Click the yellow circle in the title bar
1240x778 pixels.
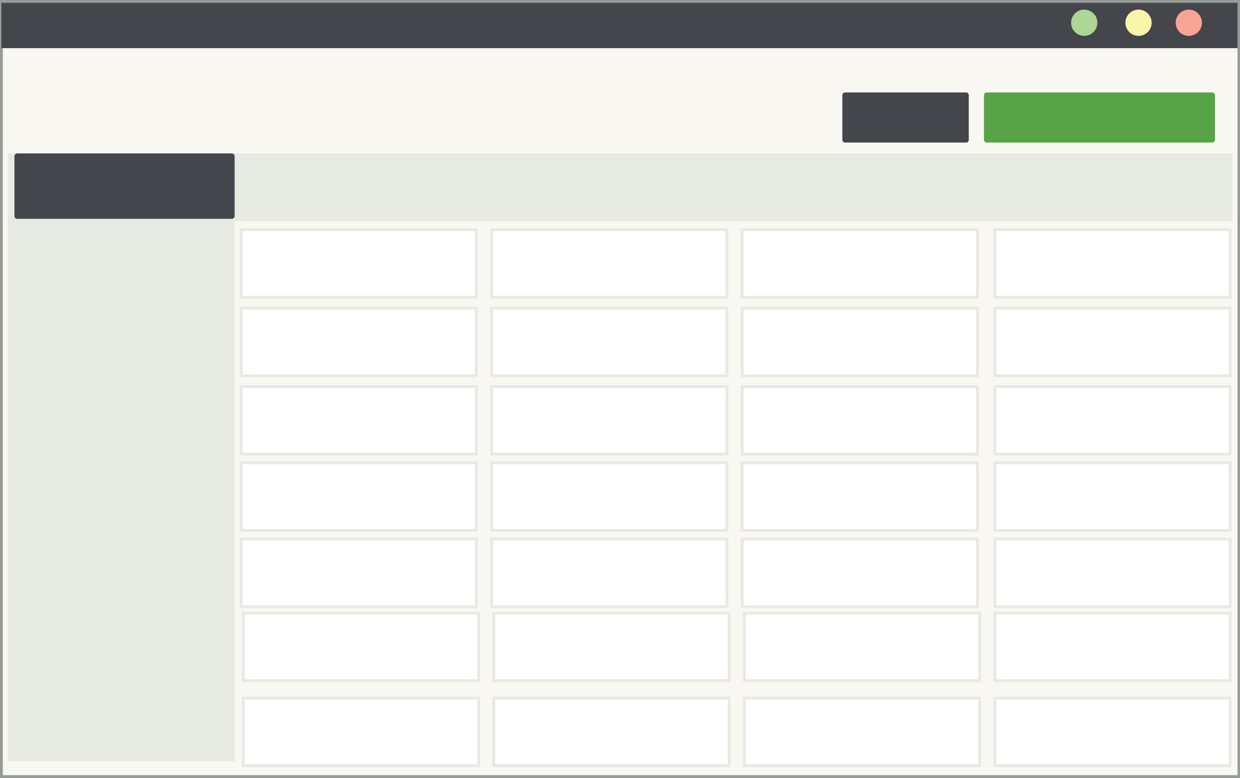(1138, 23)
